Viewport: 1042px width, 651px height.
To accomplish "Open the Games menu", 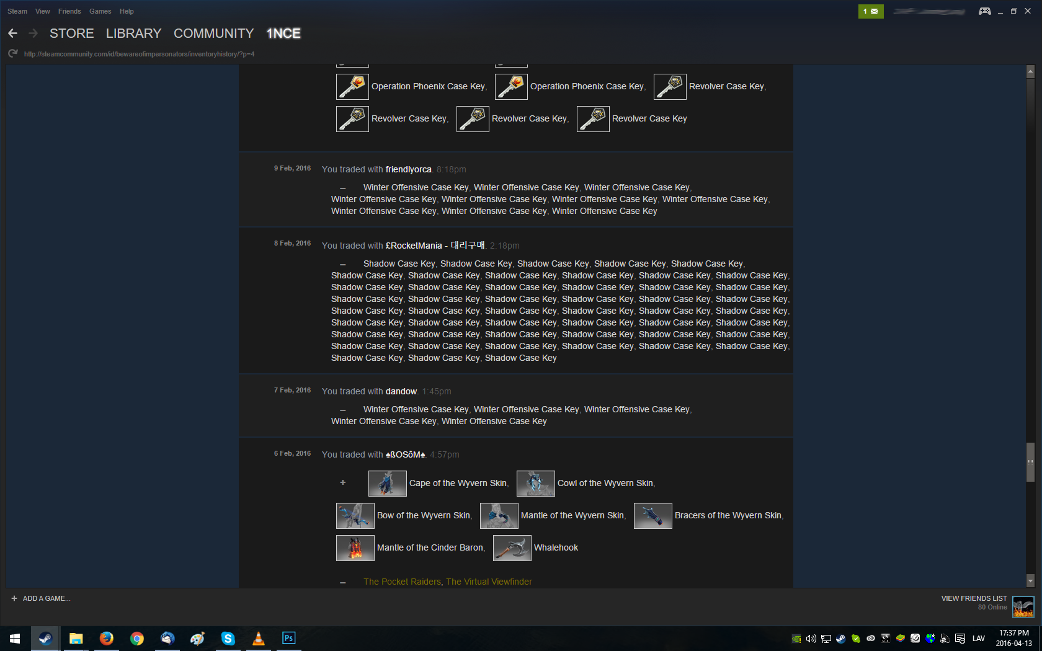I will pyautogui.click(x=100, y=11).
